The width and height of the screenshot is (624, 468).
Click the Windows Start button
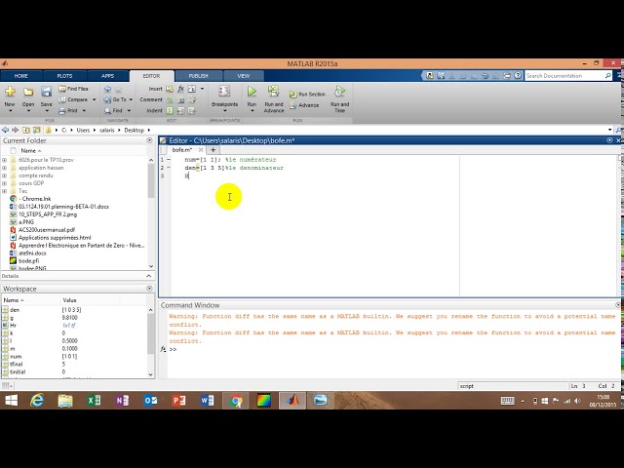pyautogui.click(x=11, y=401)
